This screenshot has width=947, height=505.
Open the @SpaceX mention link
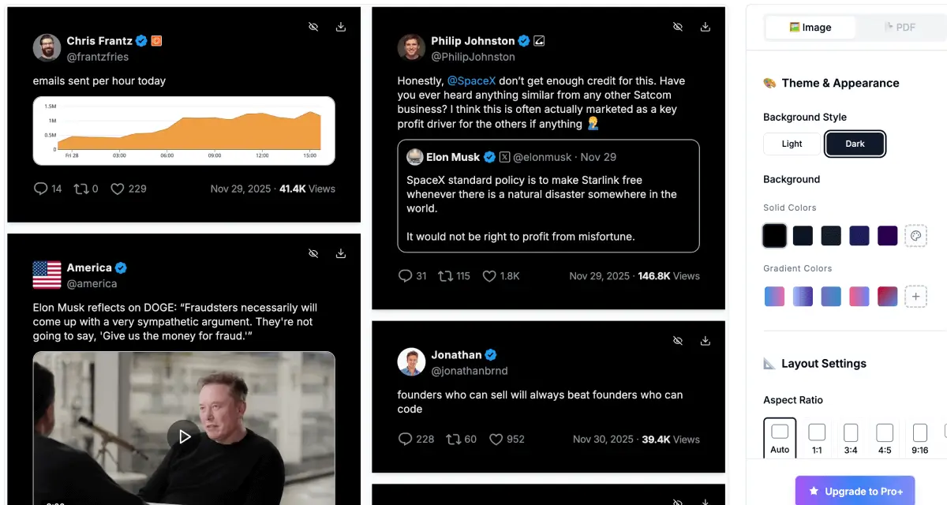click(472, 80)
